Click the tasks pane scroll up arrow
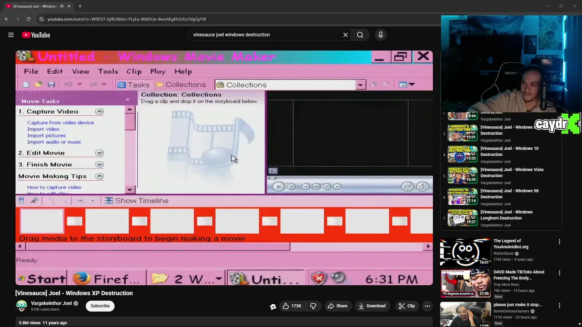Image resolution: width=582 pixels, height=327 pixels. [x=130, y=109]
